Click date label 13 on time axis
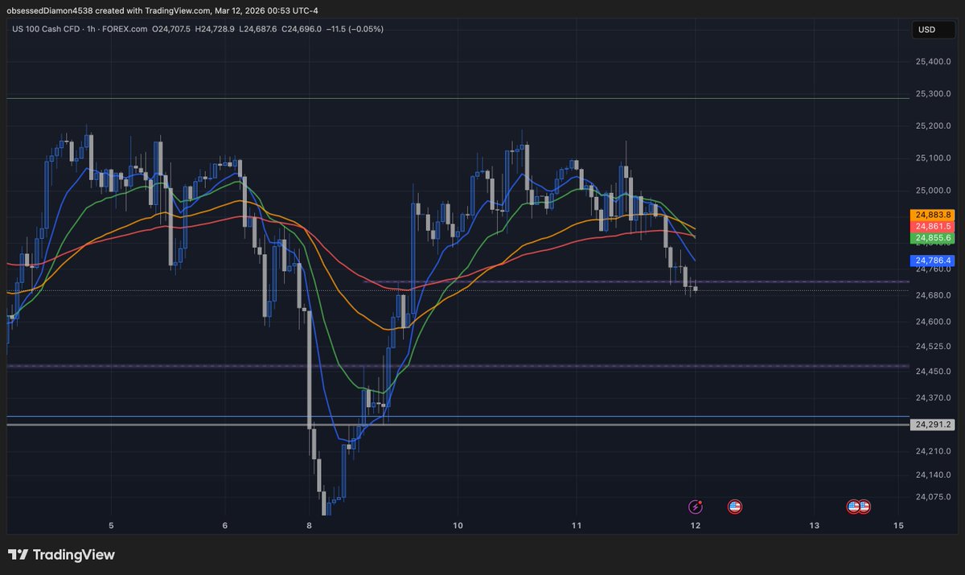 [x=815, y=525]
